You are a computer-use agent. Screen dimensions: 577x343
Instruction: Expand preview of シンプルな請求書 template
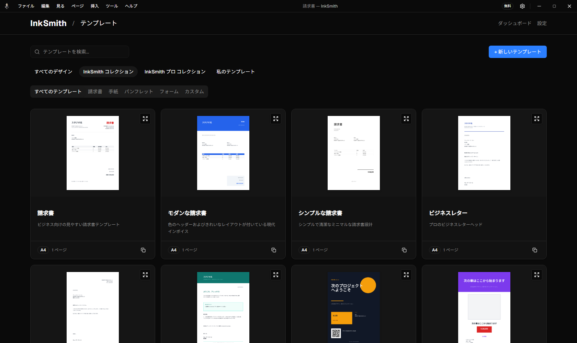pyautogui.click(x=406, y=119)
